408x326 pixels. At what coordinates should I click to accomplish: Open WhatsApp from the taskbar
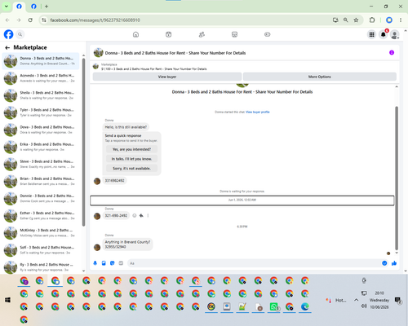point(274,306)
